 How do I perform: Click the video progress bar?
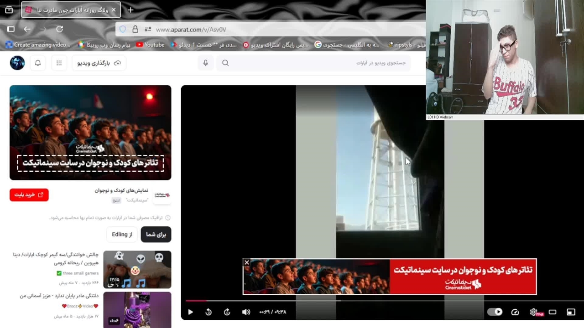coord(319,301)
